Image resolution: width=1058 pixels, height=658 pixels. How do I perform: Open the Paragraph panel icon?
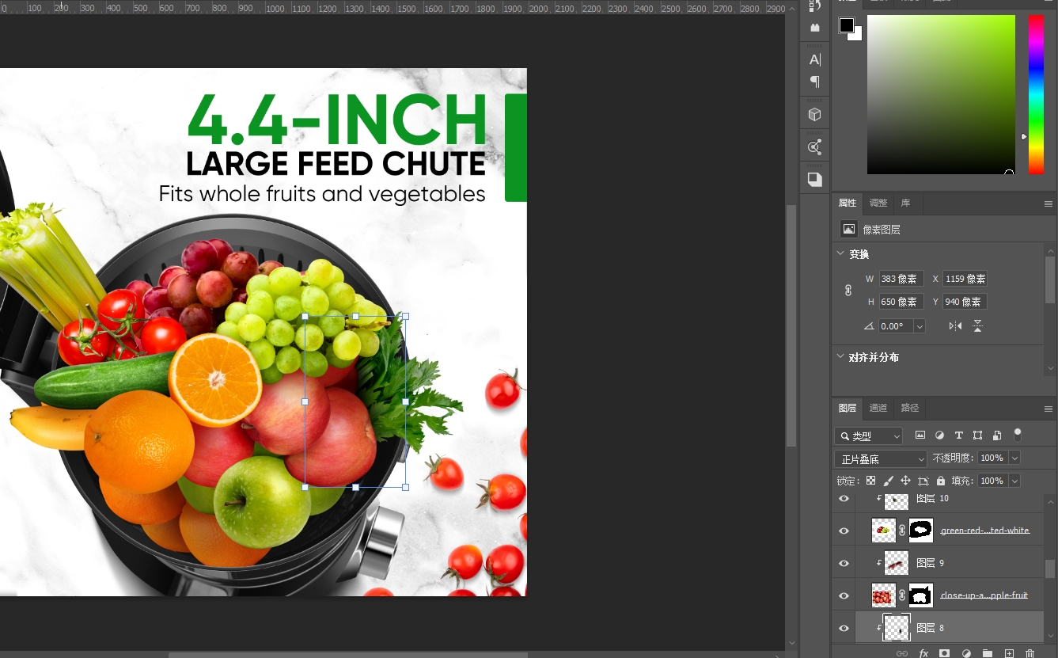pyautogui.click(x=814, y=82)
